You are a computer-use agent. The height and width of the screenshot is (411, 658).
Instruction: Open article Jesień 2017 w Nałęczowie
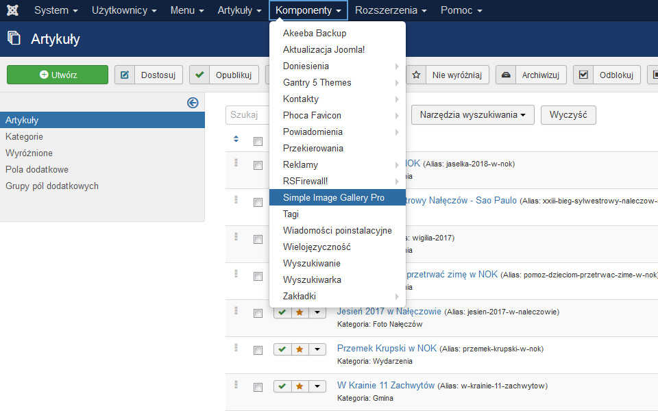pyautogui.click(x=389, y=311)
